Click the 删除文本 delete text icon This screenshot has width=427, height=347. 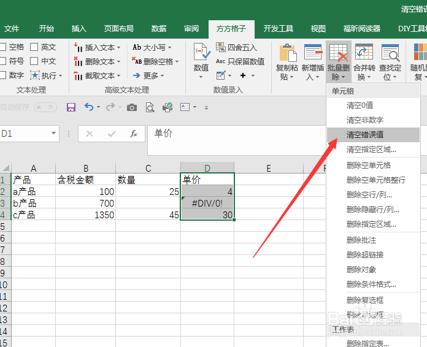click(78, 61)
